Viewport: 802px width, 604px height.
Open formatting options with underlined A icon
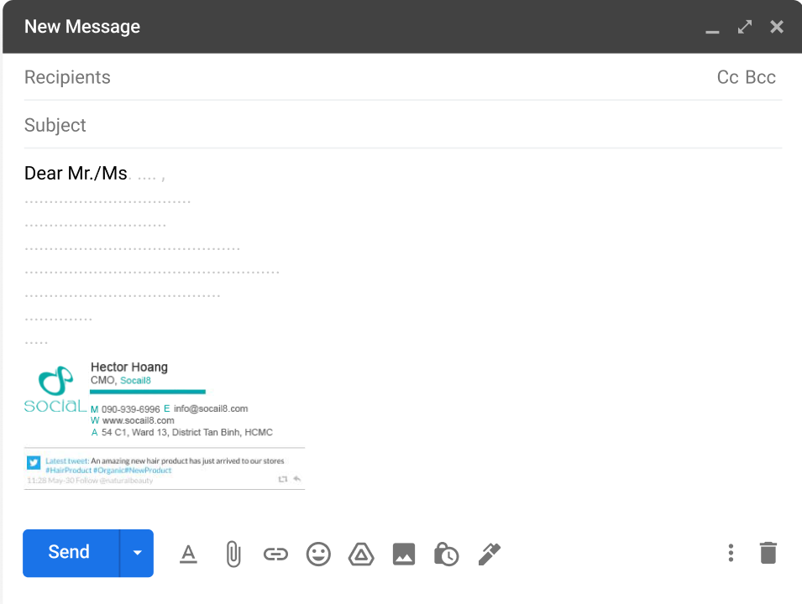[188, 554]
